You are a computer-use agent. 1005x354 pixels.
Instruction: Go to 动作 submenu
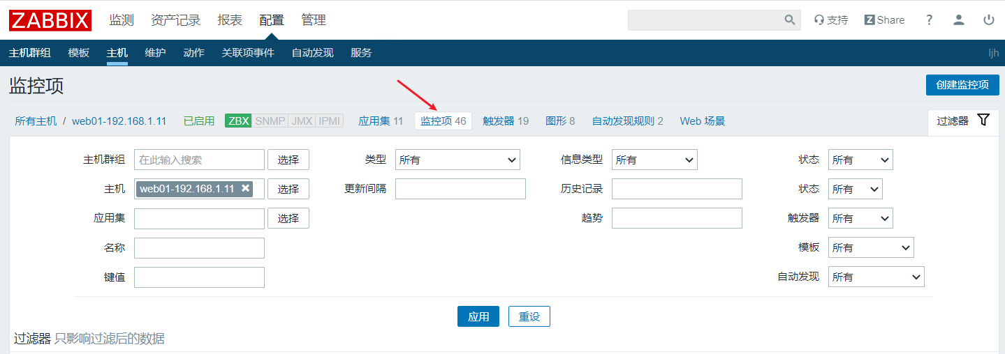[x=194, y=53]
